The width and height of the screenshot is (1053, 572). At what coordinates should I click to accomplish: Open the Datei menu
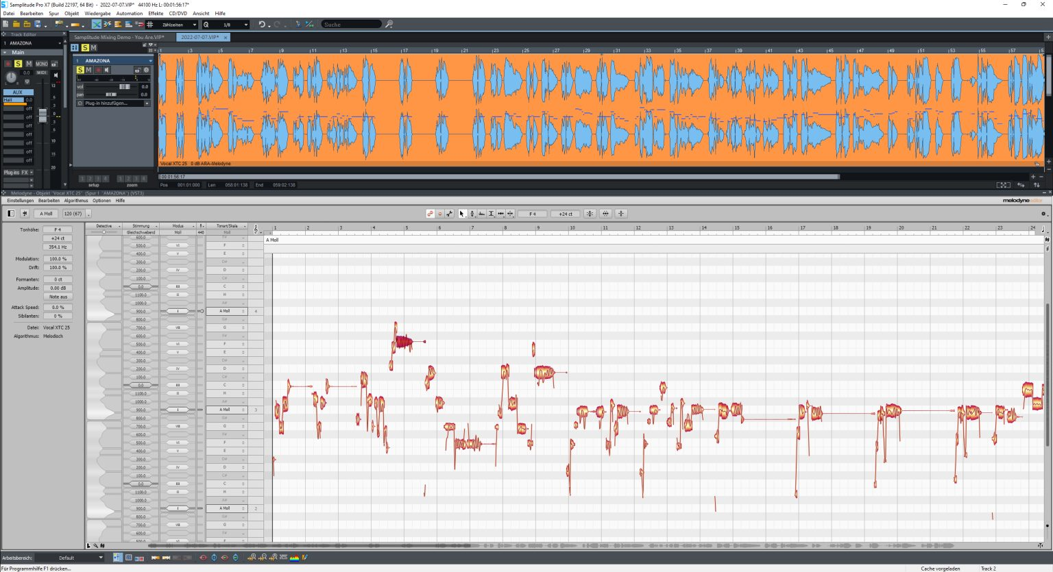click(x=9, y=14)
